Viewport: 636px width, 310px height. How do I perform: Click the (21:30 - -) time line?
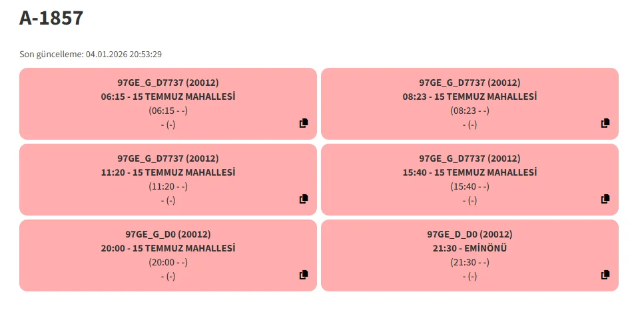(x=470, y=262)
